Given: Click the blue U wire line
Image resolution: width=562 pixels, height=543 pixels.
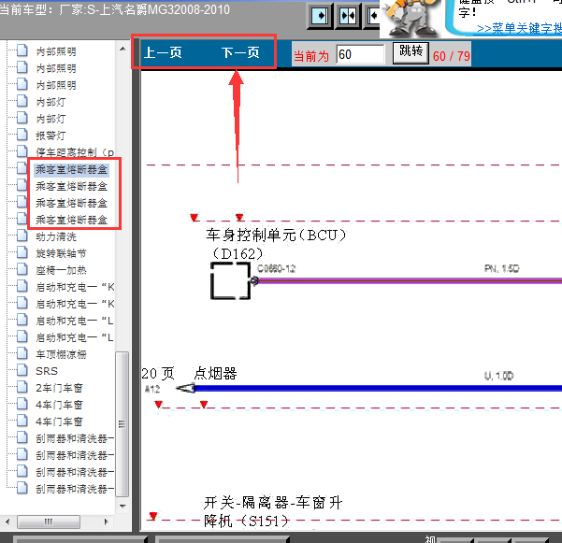Looking at the screenshot, I should pyautogui.click(x=378, y=388).
